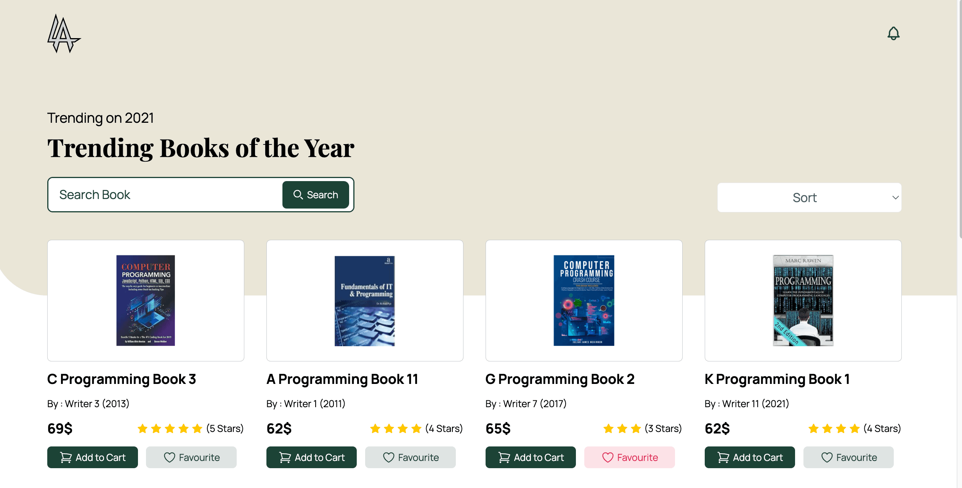Open Fundamentals of IT book cover

(365, 300)
